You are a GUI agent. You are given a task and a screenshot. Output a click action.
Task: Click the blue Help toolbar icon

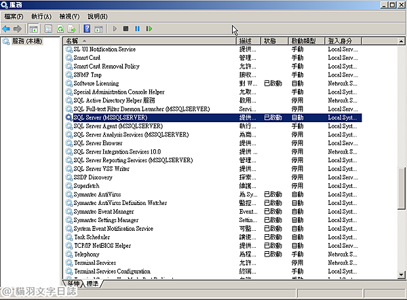coord(87,29)
